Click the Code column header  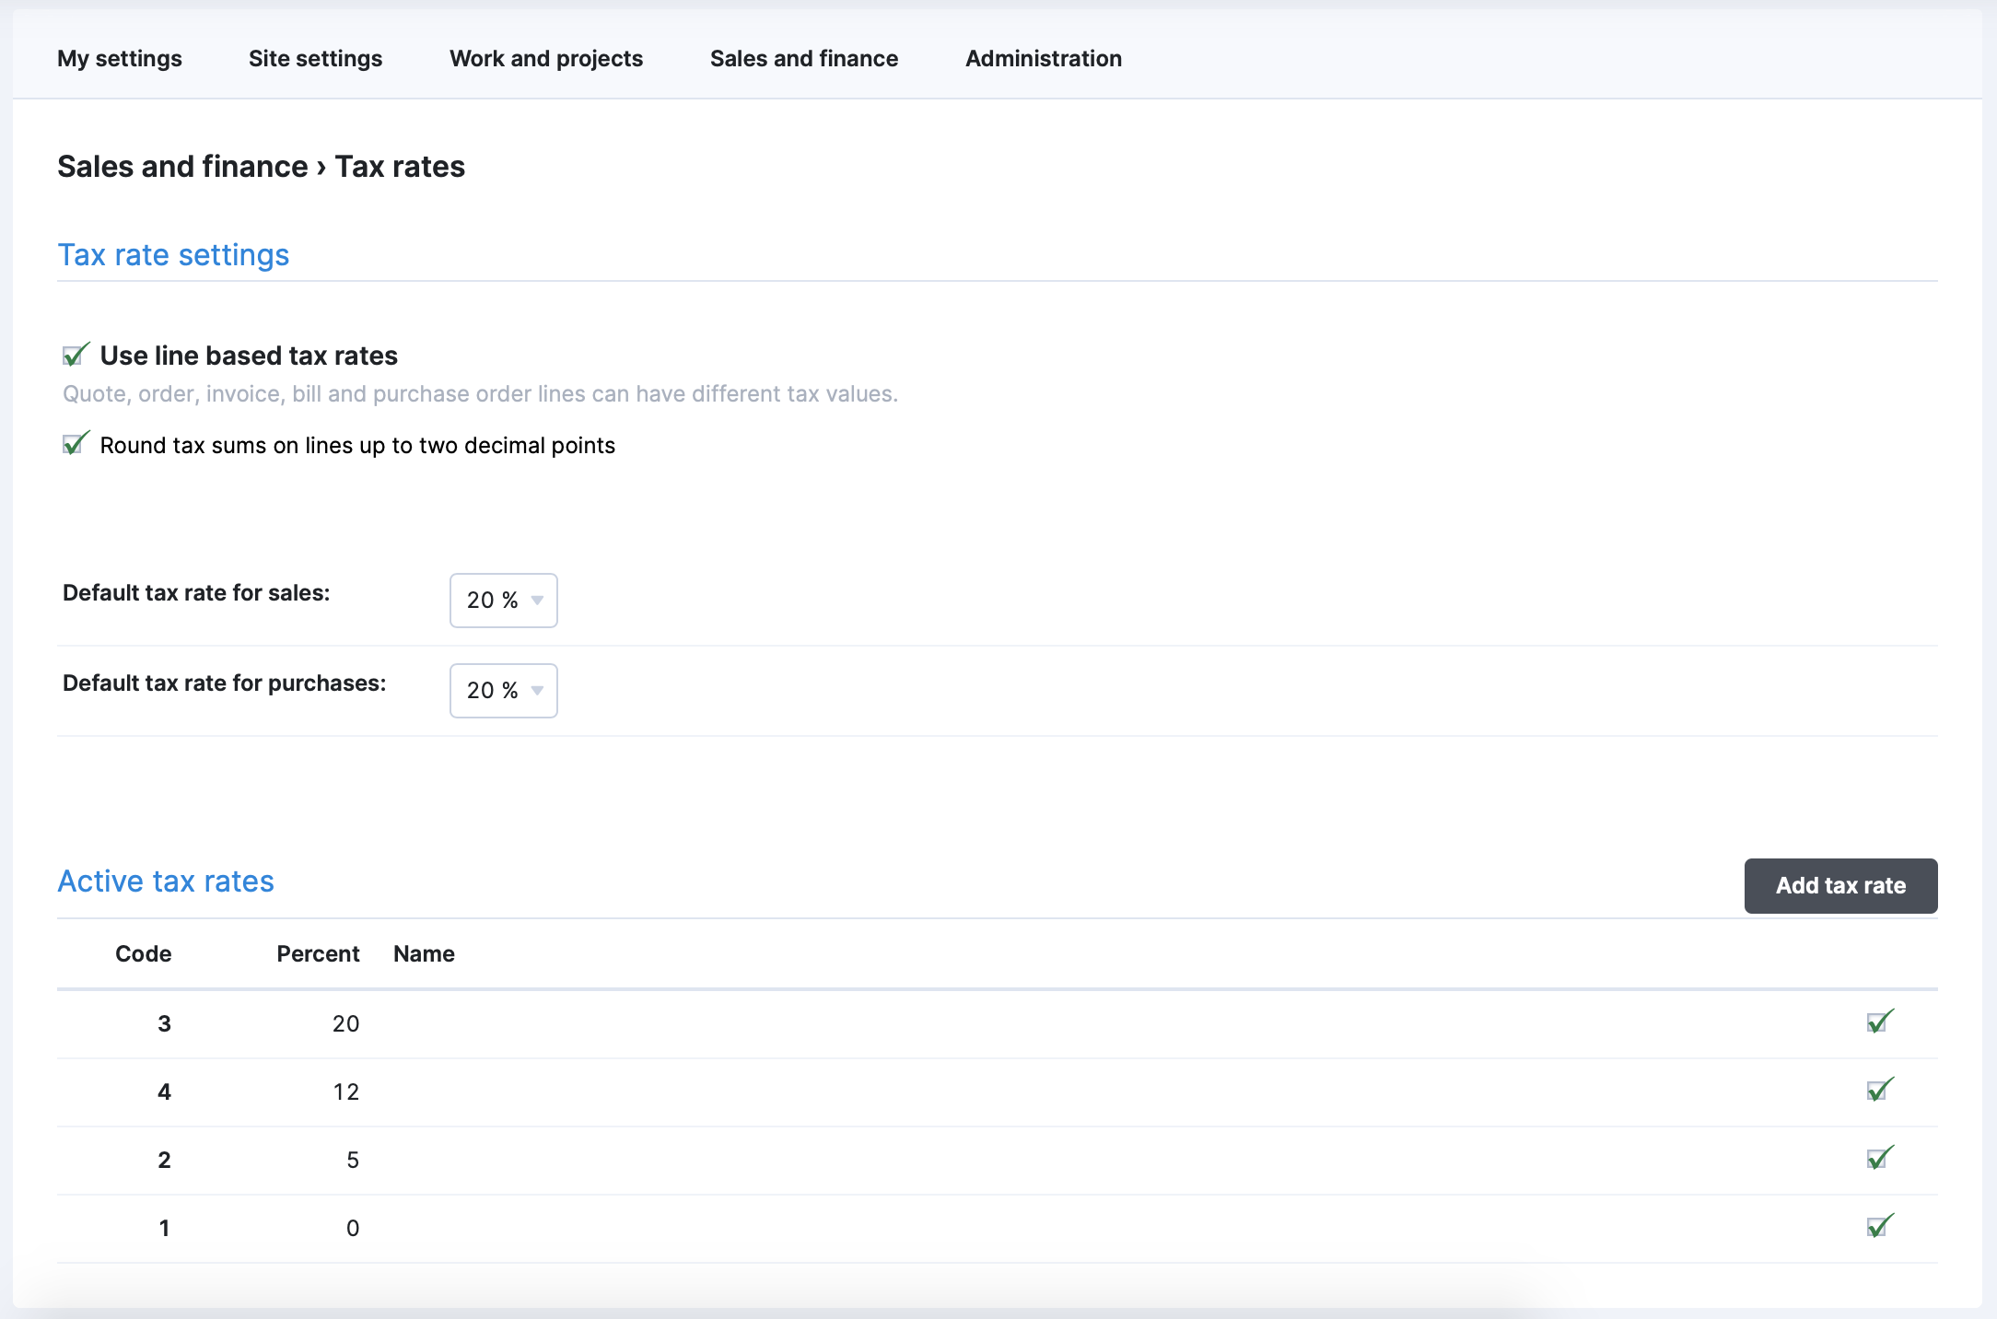click(143, 953)
